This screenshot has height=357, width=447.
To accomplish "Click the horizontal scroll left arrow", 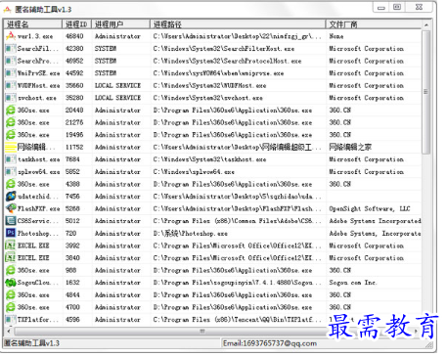I will pyautogui.click(x=9, y=332).
